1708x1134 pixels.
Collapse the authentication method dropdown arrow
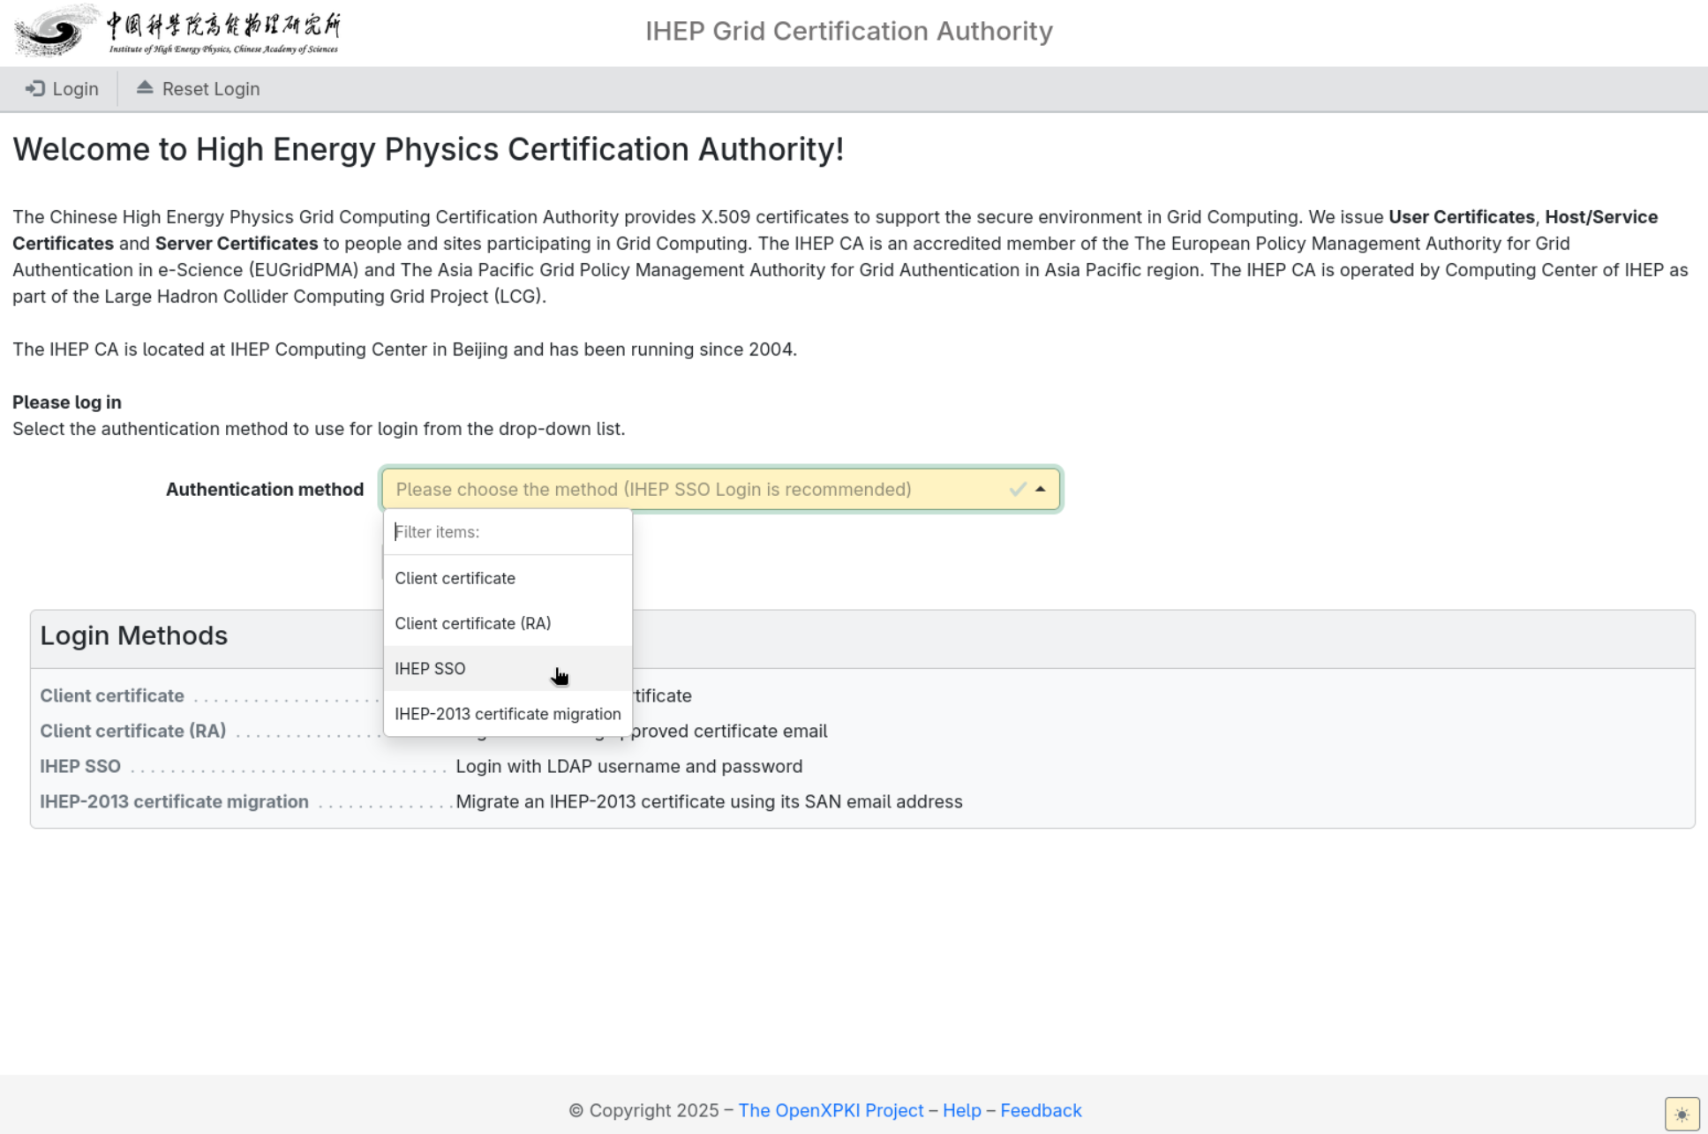click(x=1041, y=489)
